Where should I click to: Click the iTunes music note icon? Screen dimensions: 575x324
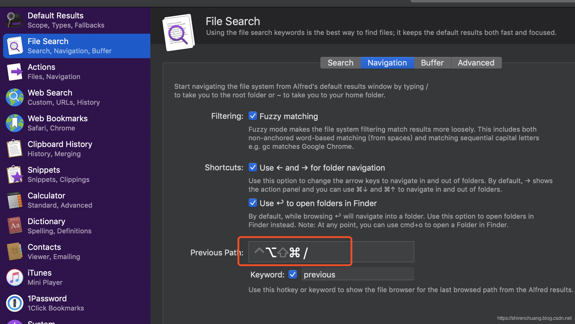pos(14,277)
